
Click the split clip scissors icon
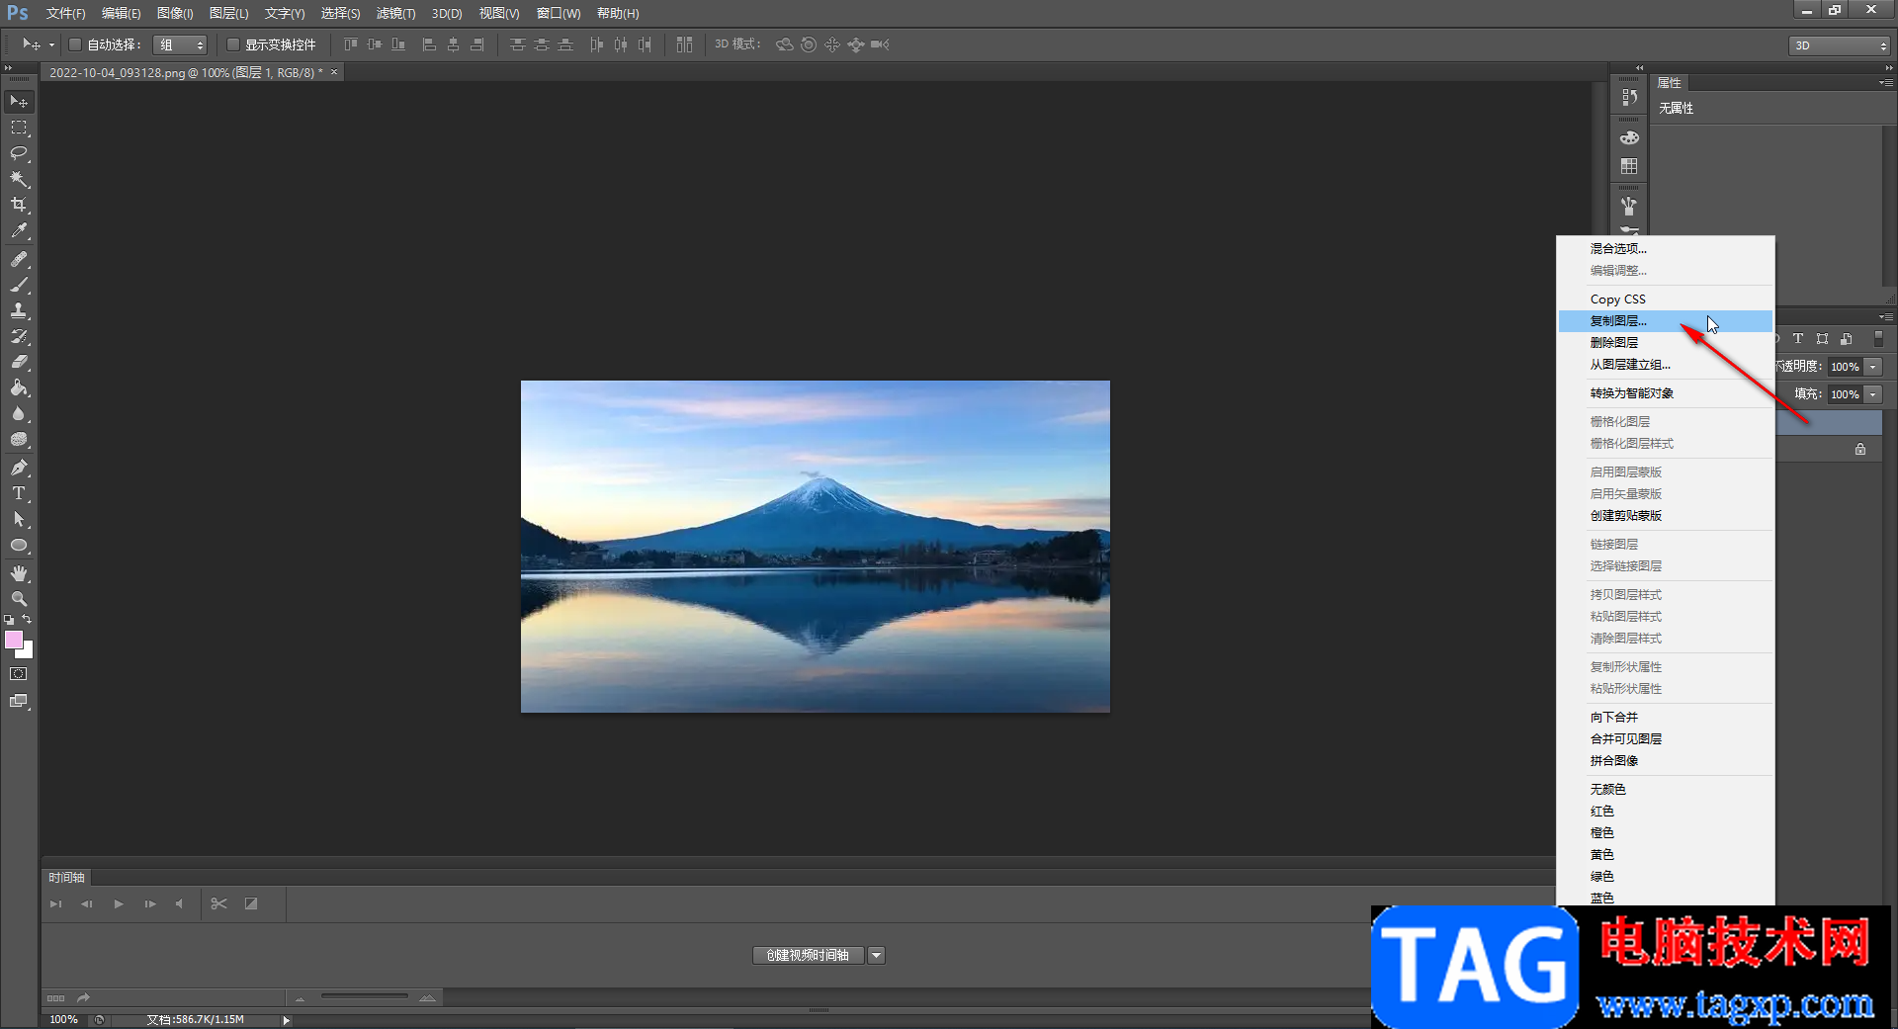pos(219,903)
